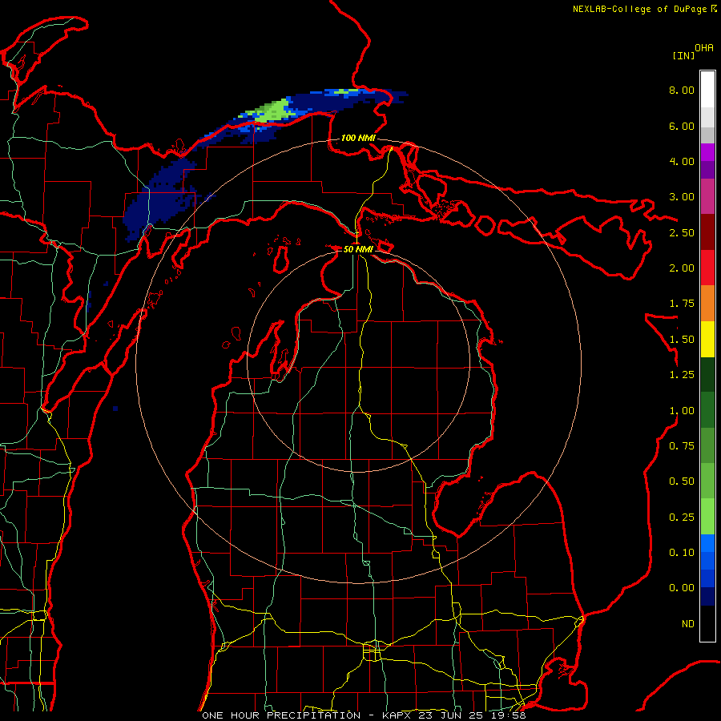721x721 pixels.
Task: Click the 1.25 legend value
Action: (x=682, y=375)
